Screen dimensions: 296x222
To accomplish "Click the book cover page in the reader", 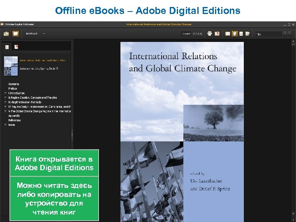I will click(x=182, y=132).
